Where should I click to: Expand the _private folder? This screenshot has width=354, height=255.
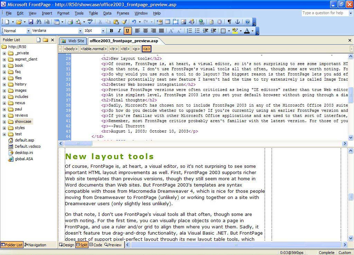4,53
